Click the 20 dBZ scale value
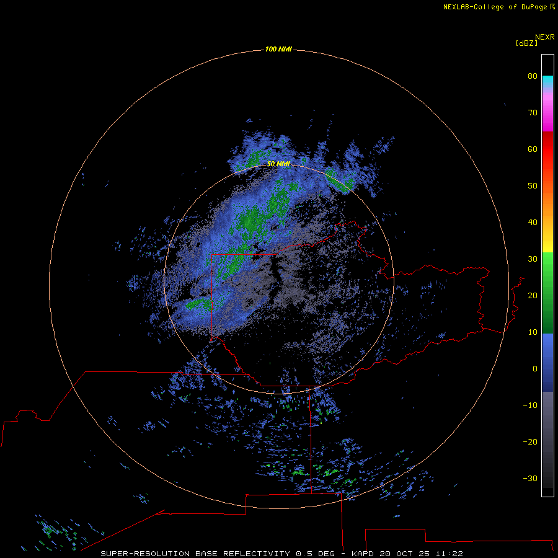This screenshot has width=558, height=558. 533,295
